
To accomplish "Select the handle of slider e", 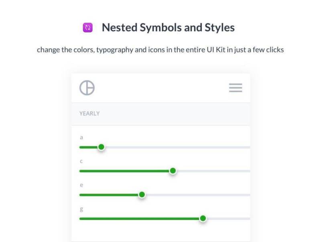I will tap(142, 195).
